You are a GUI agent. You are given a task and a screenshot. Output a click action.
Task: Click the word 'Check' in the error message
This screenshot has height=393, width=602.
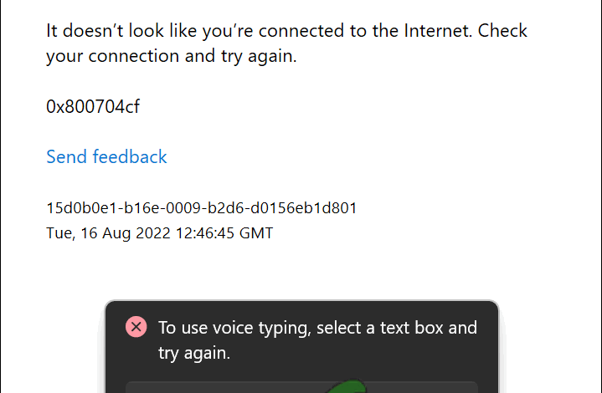tap(505, 31)
